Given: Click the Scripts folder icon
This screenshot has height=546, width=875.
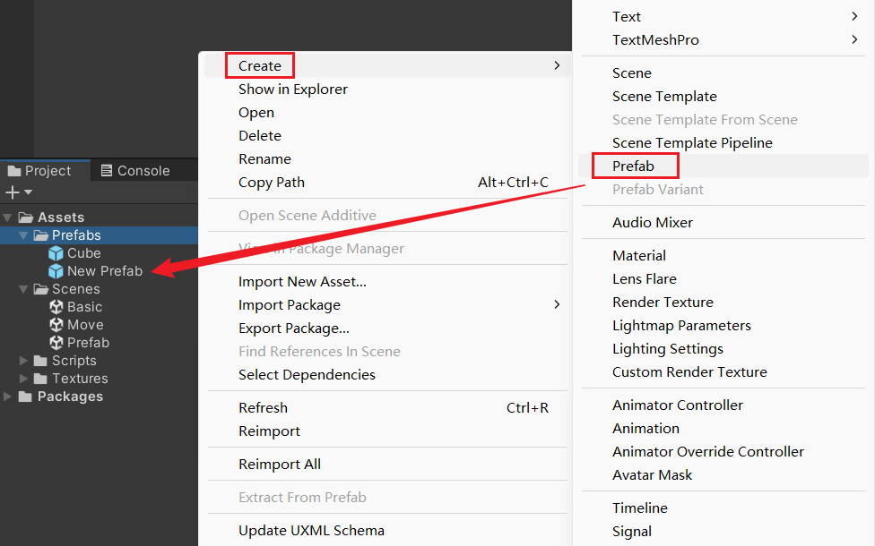Looking at the screenshot, I should click(40, 361).
